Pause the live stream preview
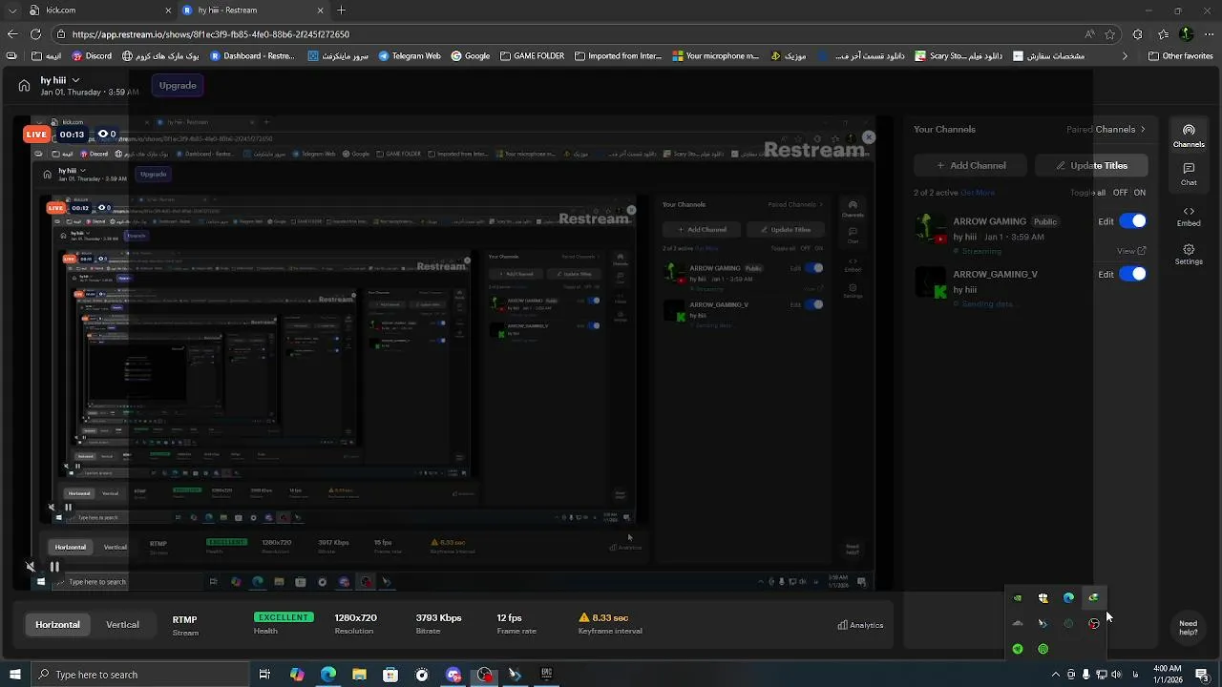The height and width of the screenshot is (687, 1222). 54,567
